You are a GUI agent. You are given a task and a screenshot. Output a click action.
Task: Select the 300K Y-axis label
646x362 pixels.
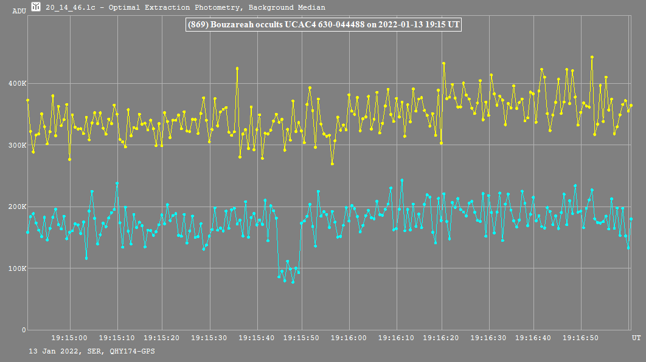(x=17, y=145)
